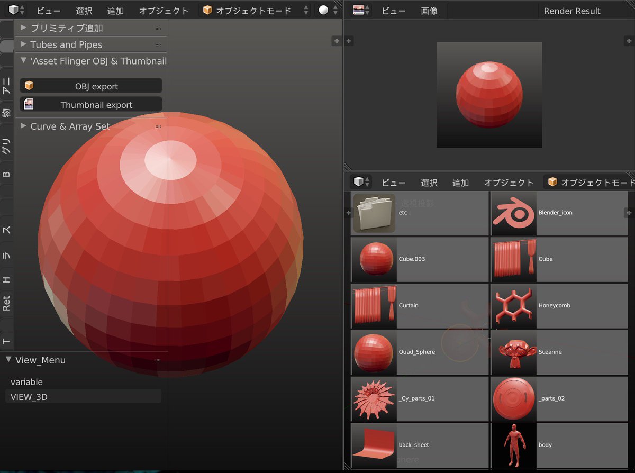Click the OBJ export button
This screenshot has width=635, height=473.
pyautogui.click(x=91, y=86)
